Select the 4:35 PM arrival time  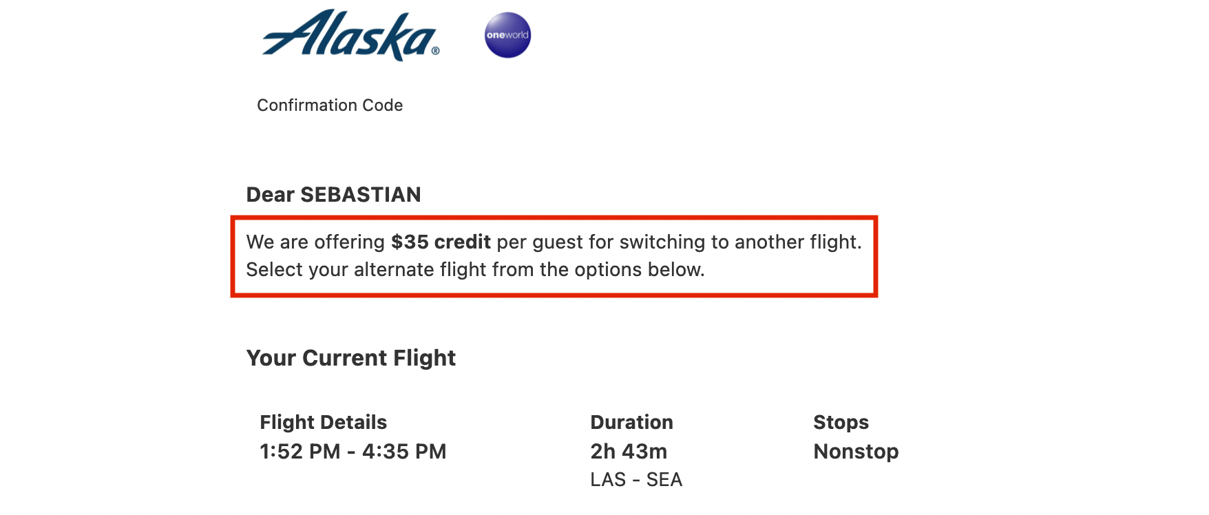coord(404,452)
